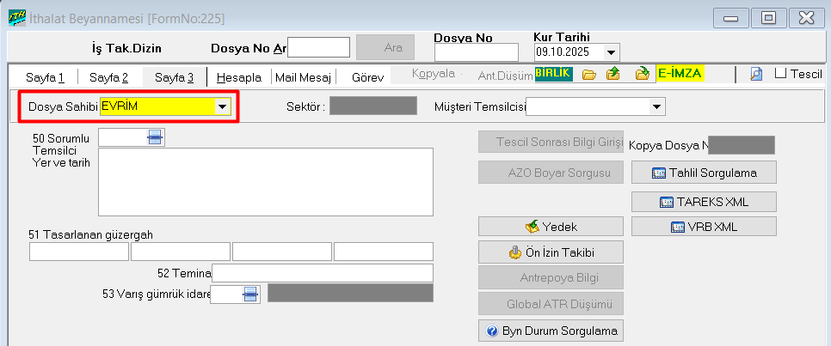Click the folder with curved green arrow icon
831x346 pixels.
click(642, 75)
